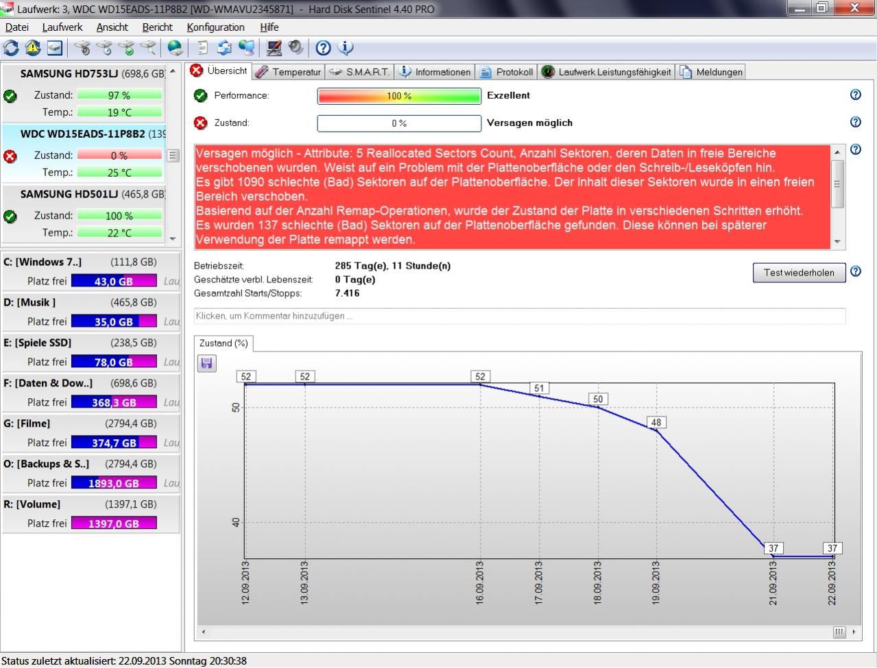The image size is (877, 668).
Task: Click the chart scroll left arrow
Action: click(203, 632)
